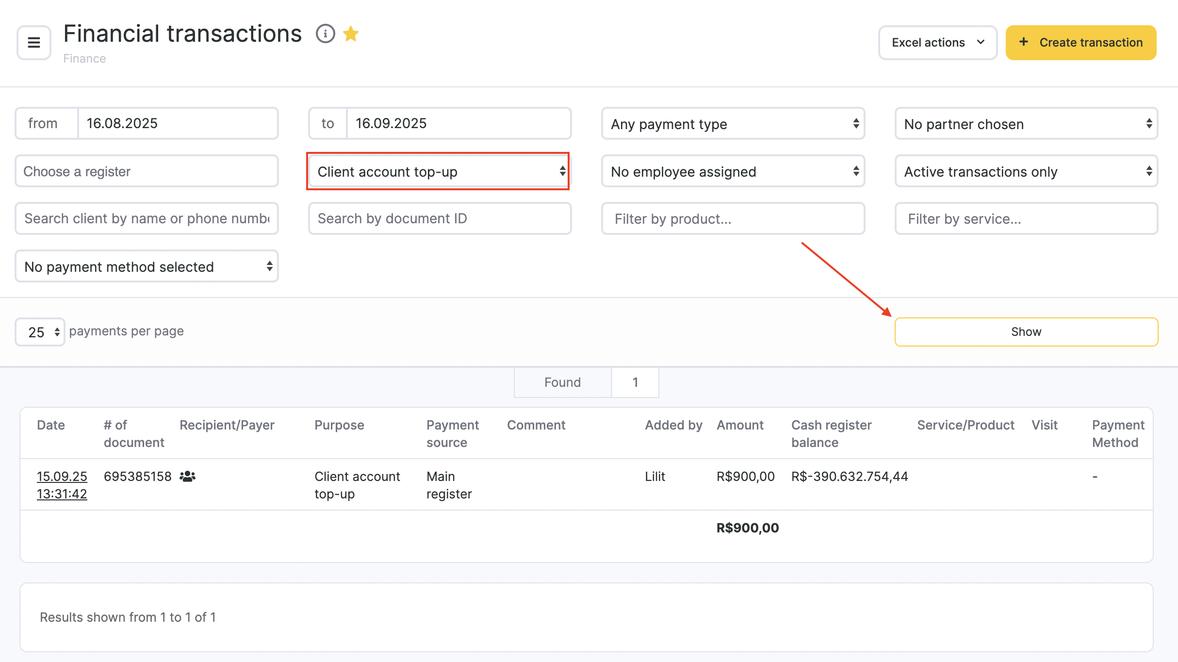Change the 25 payments per page selector

40,332
